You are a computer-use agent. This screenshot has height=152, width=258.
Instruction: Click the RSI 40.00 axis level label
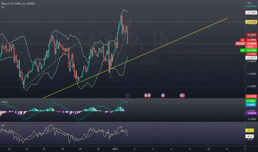point(250,139)
